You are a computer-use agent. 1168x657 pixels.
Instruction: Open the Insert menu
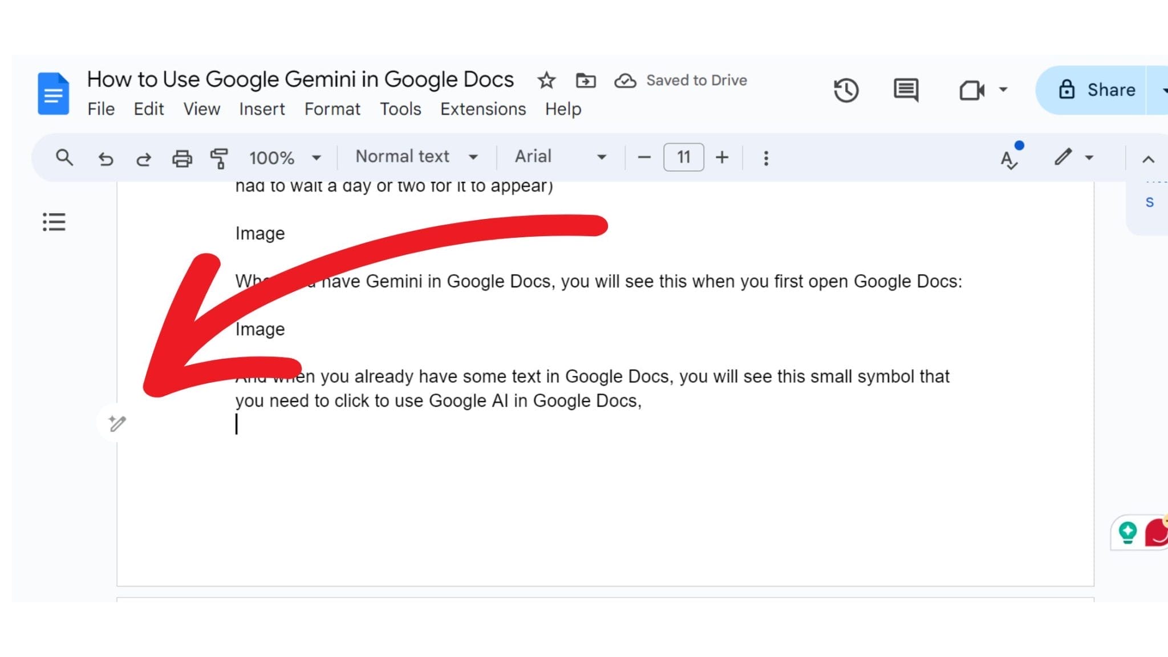[262, 109]
